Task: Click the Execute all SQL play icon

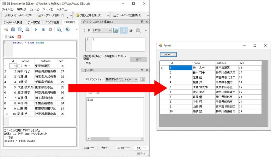Action: click(x=36, y=30)
